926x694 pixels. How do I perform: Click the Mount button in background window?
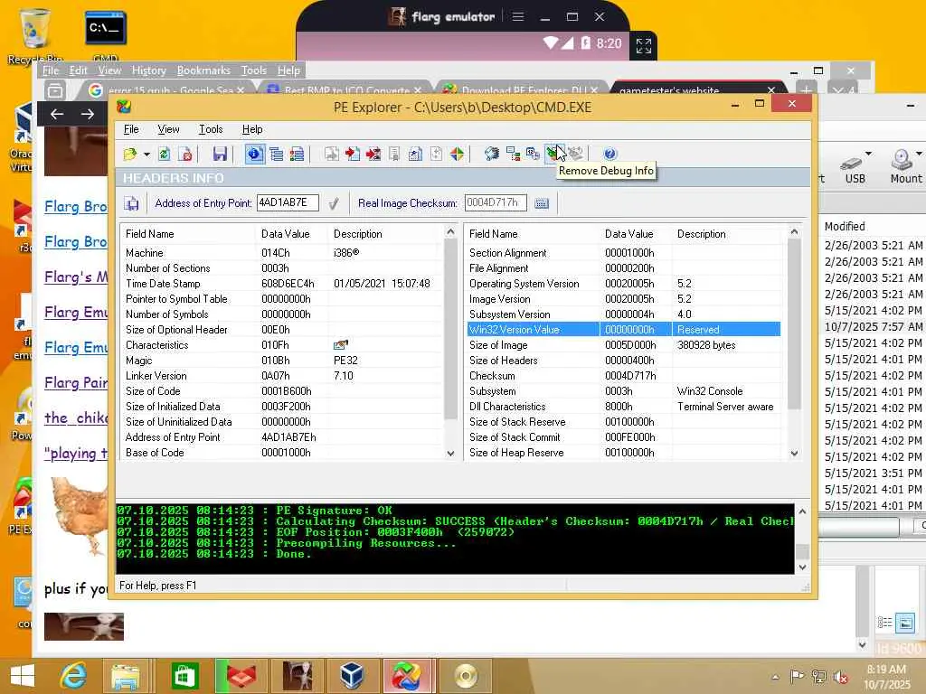click(x=905, y=167)
